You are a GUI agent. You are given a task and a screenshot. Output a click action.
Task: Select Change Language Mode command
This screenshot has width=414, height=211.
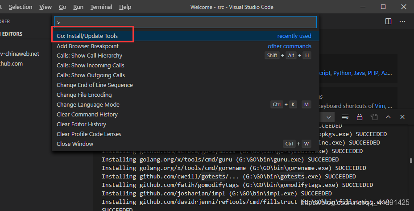tap(185, 104)
